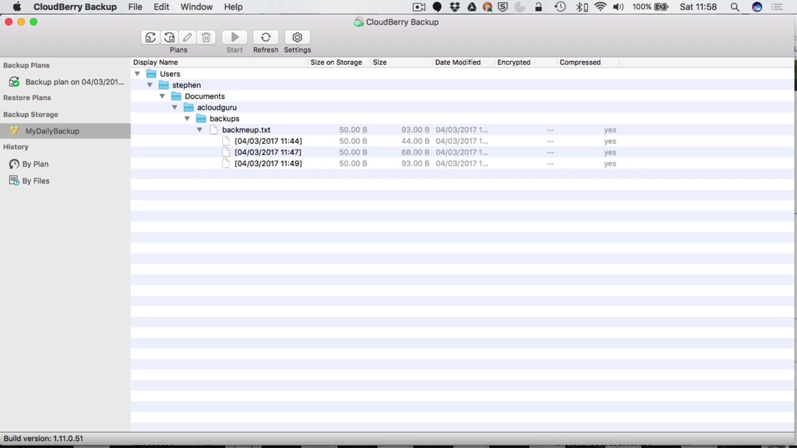797x448 pixels.
Task: Select the [04/03/2017 11:49] file version
Action: pos(268,163)
